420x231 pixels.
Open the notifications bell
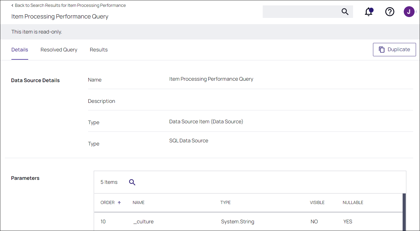368,12
